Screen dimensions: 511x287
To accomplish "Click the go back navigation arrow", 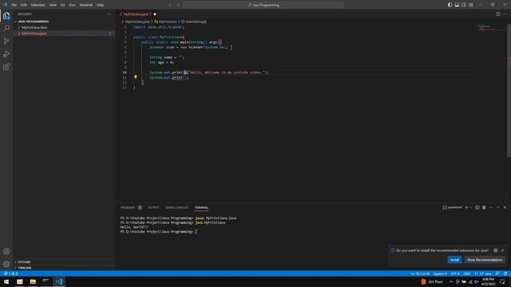I will pos(170,5).
